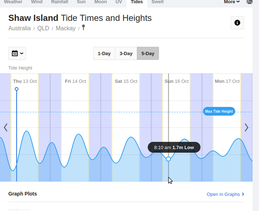Switch to 1-Day view
259x211 pixels.
[x=104, y=53]
